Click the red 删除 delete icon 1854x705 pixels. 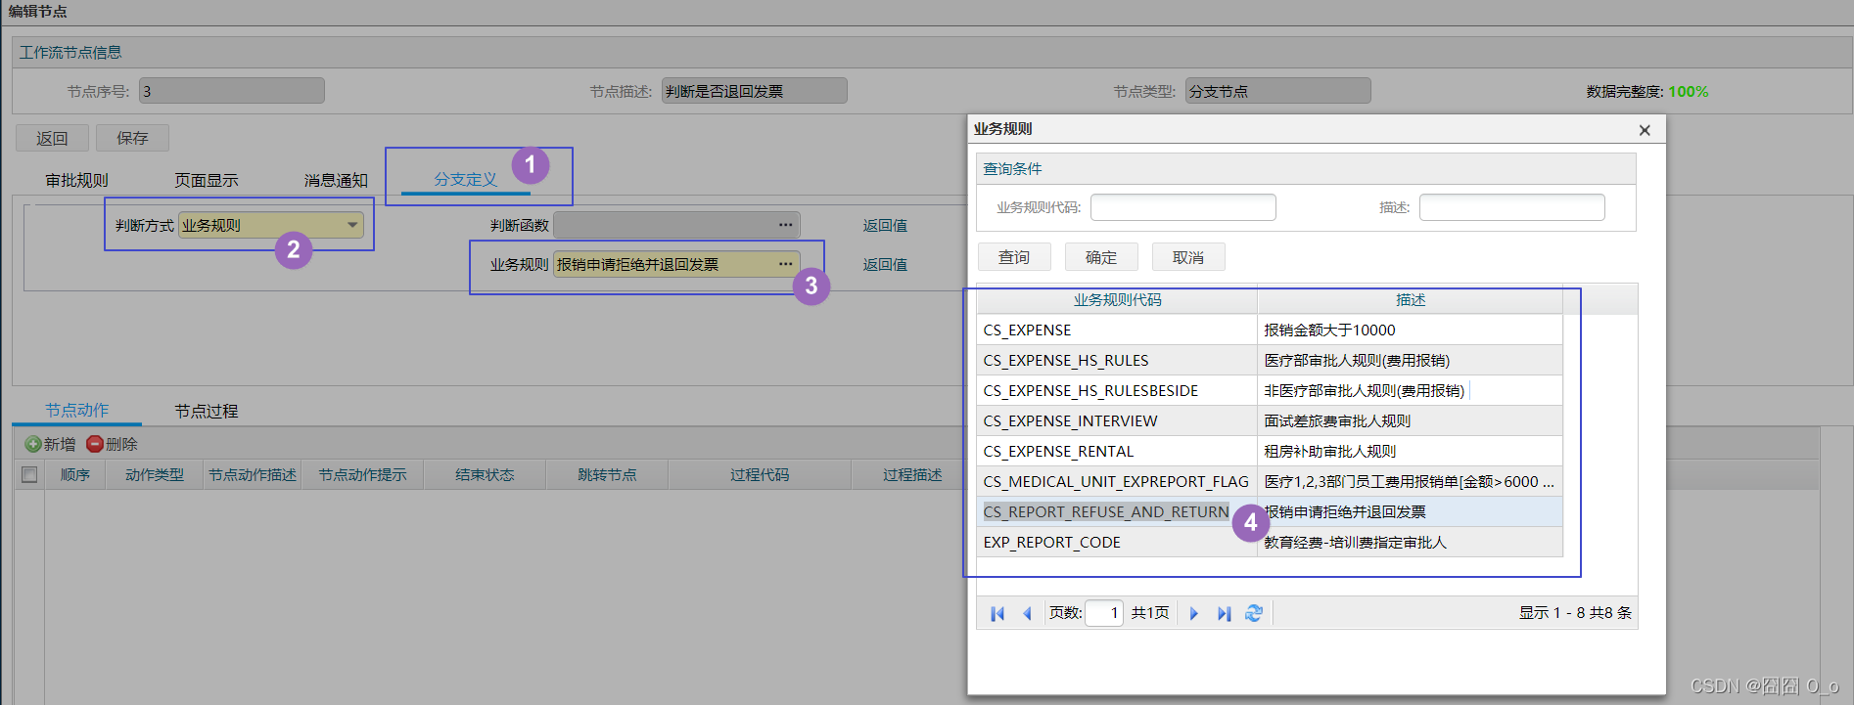click(x=95, y=444)
